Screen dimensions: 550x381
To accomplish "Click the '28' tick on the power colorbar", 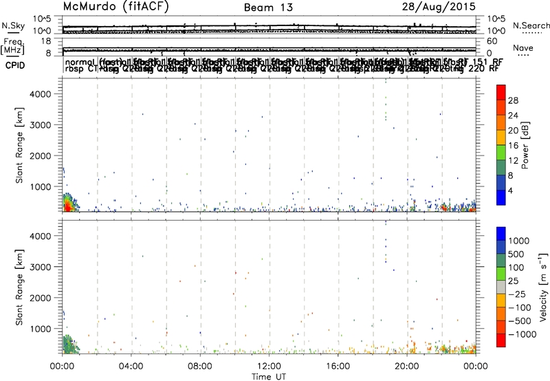I will click(x=513, y=100).
